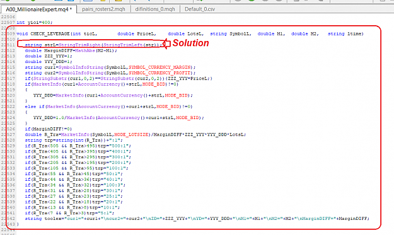394x235 pixels.
Task: Click the 'YYY_DDD=1.0/MarketInfo' line
Action: [119, 117]
